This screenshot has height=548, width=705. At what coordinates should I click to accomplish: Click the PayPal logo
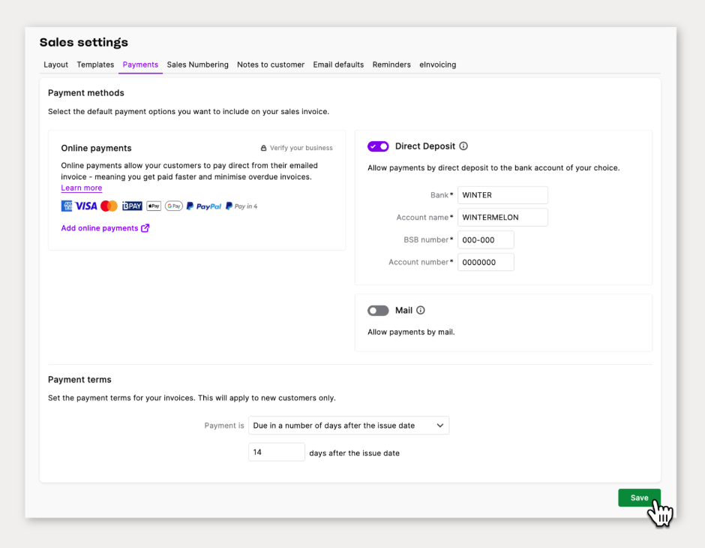click(x=204, y=206)
